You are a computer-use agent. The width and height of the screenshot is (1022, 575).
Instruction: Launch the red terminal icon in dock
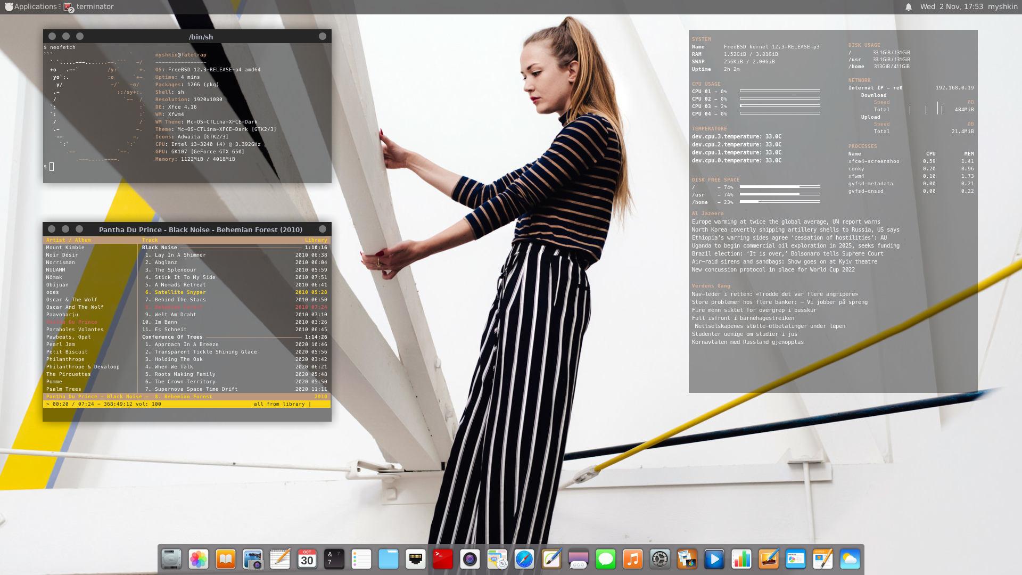[x=443, y=559]
